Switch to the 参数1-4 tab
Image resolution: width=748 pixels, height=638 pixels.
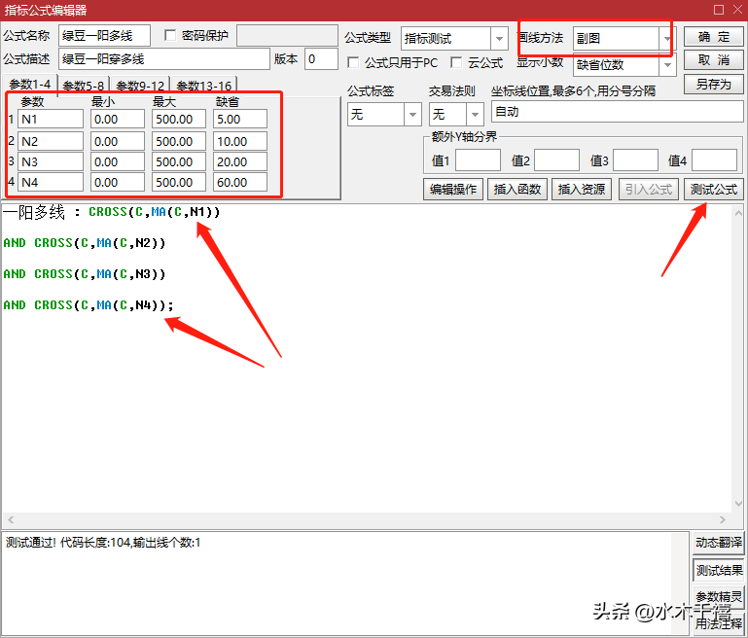click(x=29, y=85)
